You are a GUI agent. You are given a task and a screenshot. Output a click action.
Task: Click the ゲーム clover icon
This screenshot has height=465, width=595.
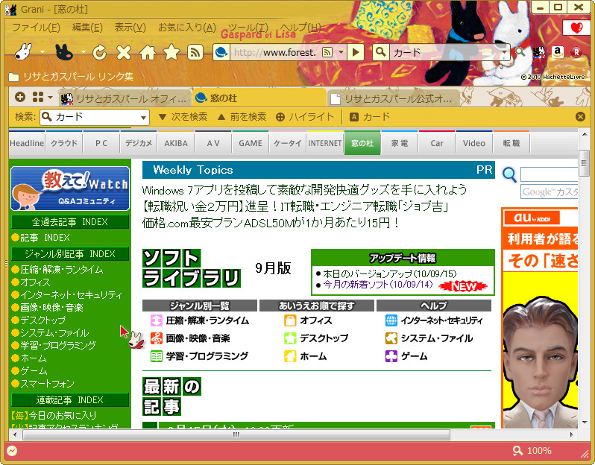(391, 356)
